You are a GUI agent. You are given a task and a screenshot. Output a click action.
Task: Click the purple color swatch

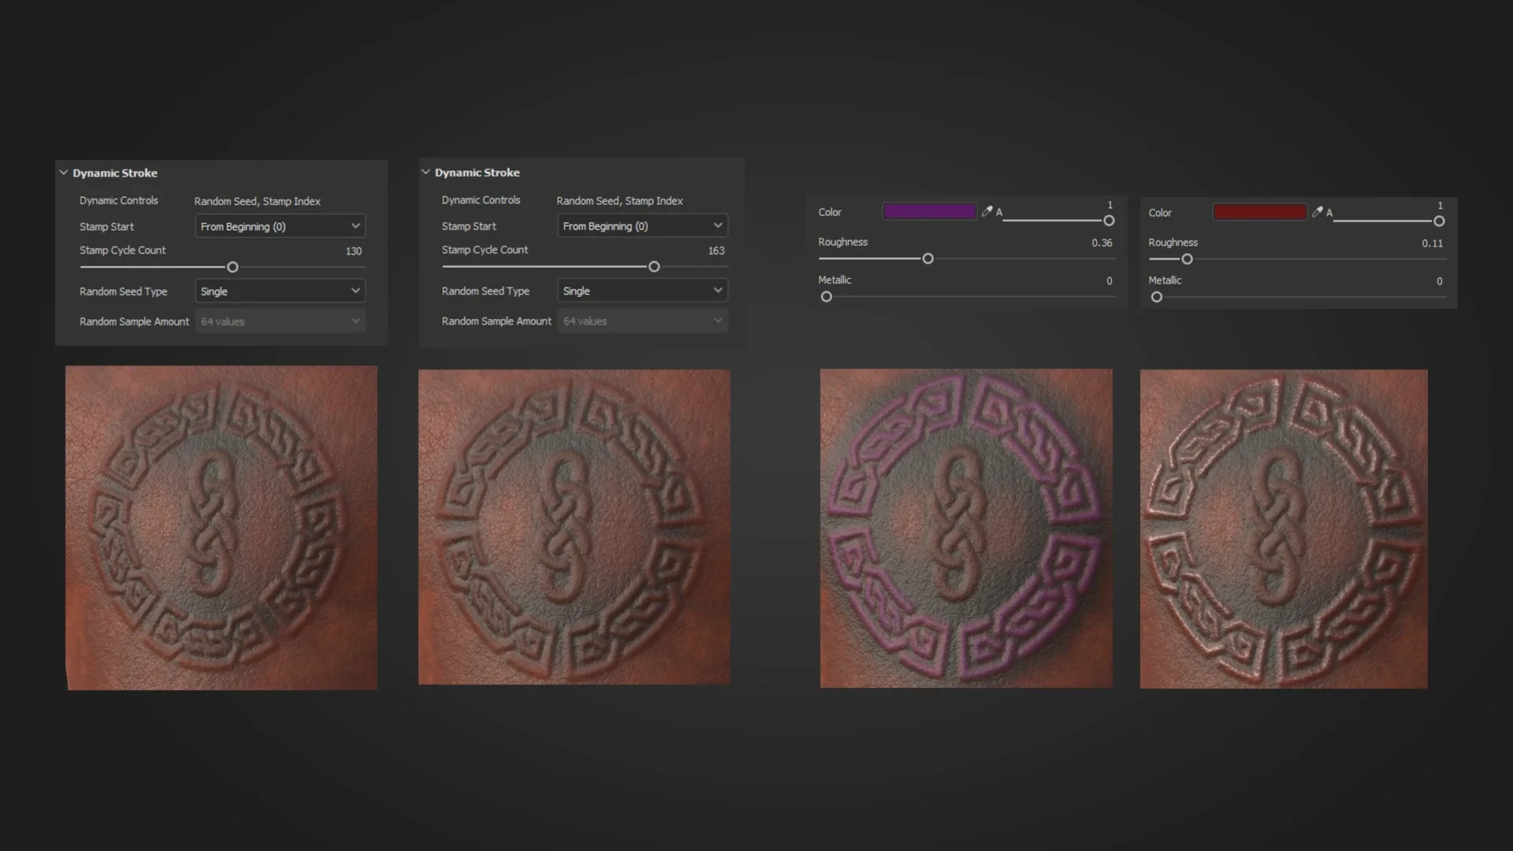[x=929, y=211]
